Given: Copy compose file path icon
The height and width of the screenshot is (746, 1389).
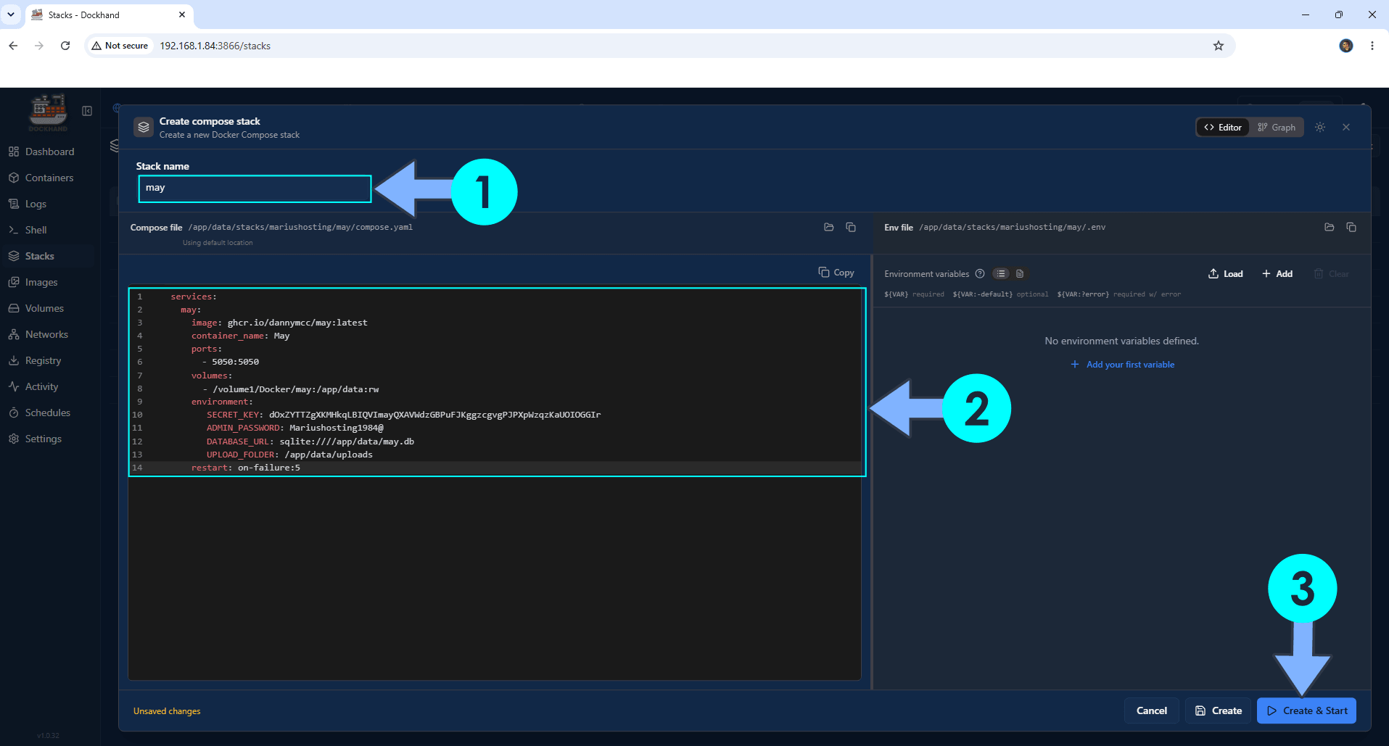Looking at the screenshot, I should (851, 227).
